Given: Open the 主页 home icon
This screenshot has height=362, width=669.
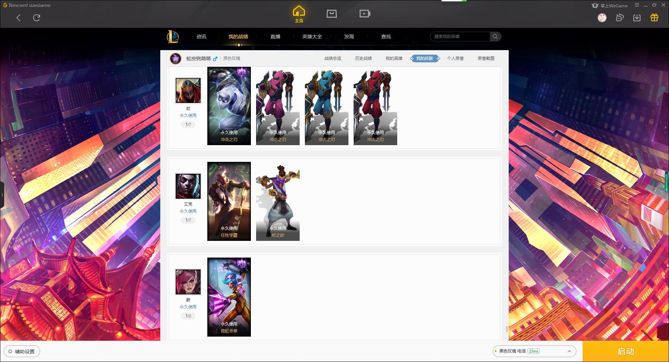Looking at the screenshot, I should pos(299,14).
